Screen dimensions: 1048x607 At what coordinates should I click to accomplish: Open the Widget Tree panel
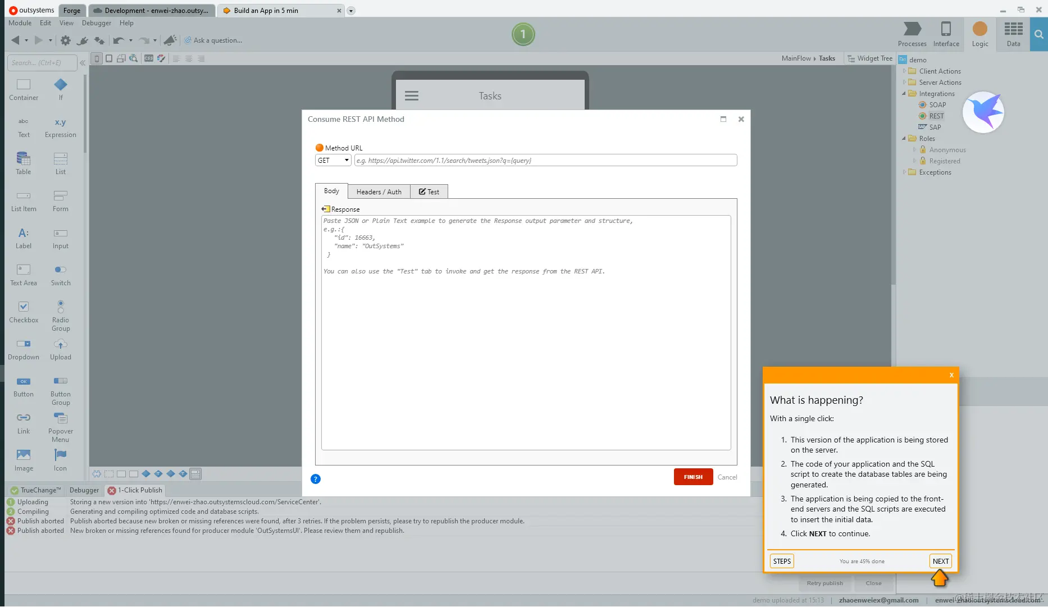pos(869,58)
